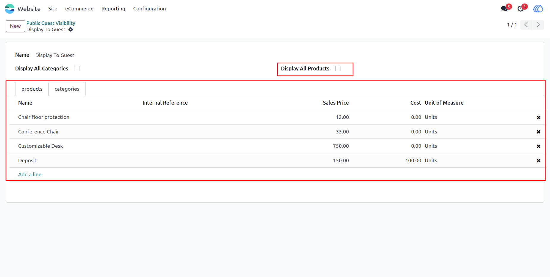Open Conference Chair product

click(39, 132)
